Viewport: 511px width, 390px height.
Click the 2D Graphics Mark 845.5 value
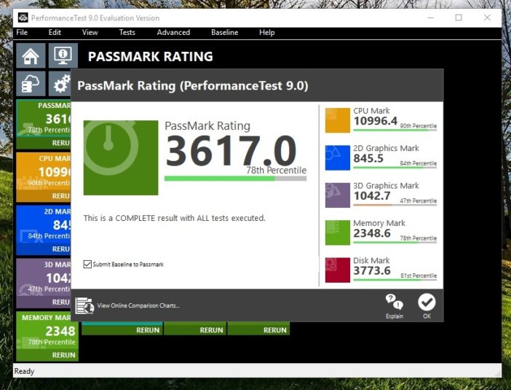pos(368,159)
